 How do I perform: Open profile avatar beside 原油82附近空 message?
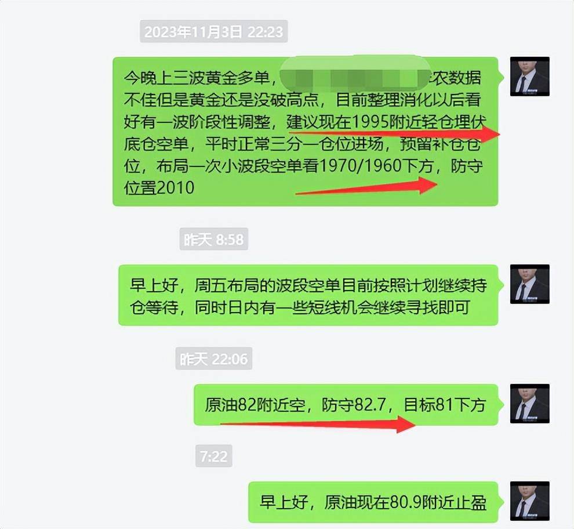(x=530, y=404)
